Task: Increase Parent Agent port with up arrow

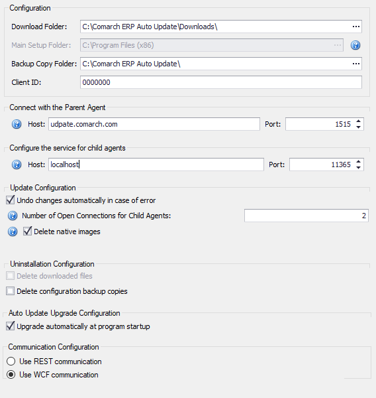Action: tap(358, 121)
